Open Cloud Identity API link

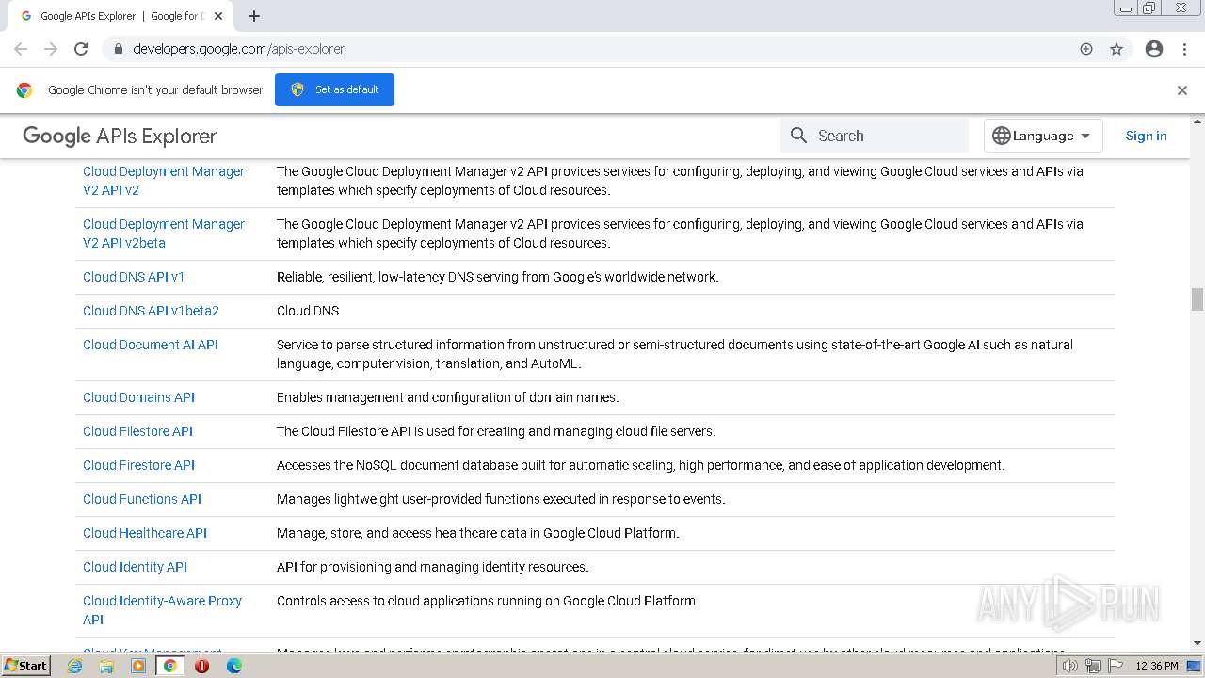(135, 567)
